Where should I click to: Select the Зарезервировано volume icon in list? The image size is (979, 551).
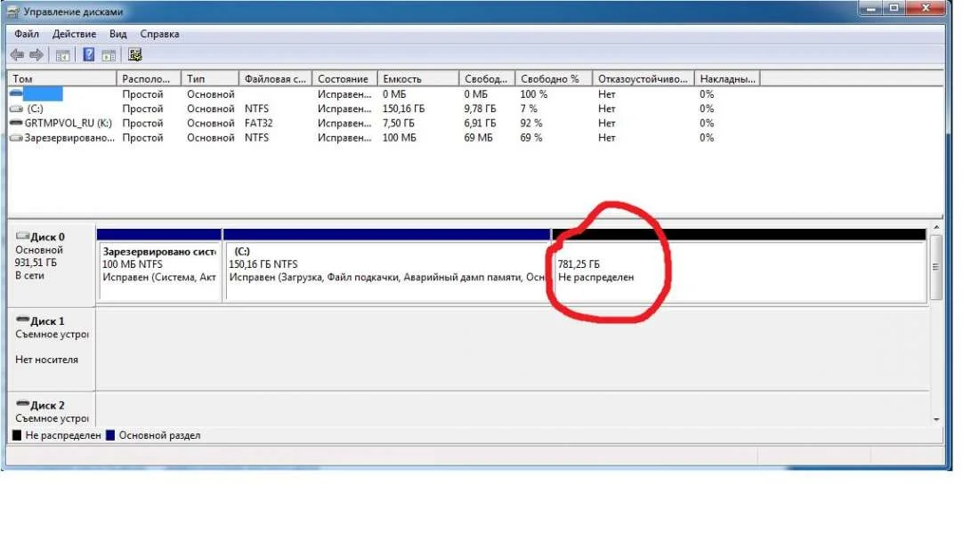tap(17, 137)
